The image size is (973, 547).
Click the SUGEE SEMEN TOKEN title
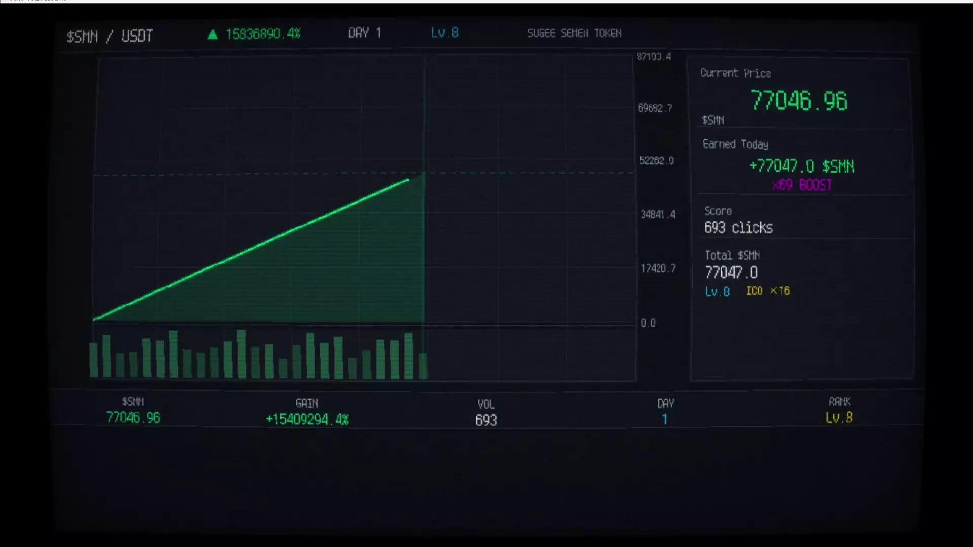pos(574,33)
